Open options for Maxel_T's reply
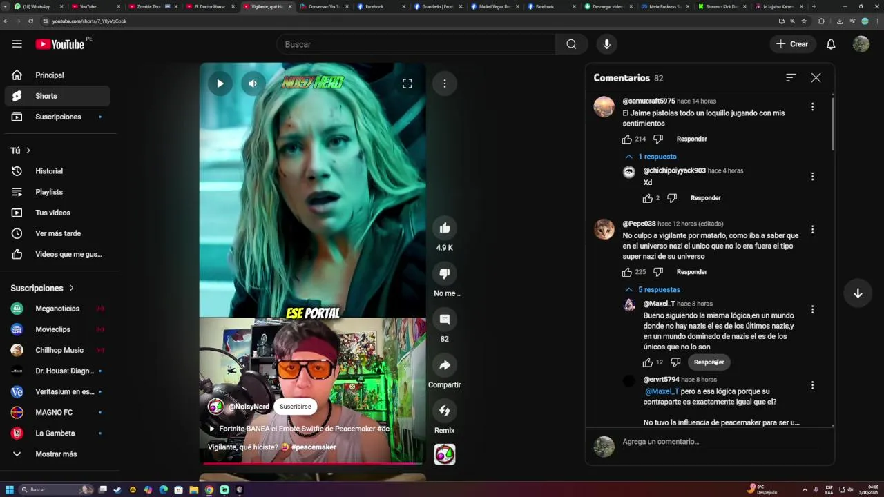 812,309
